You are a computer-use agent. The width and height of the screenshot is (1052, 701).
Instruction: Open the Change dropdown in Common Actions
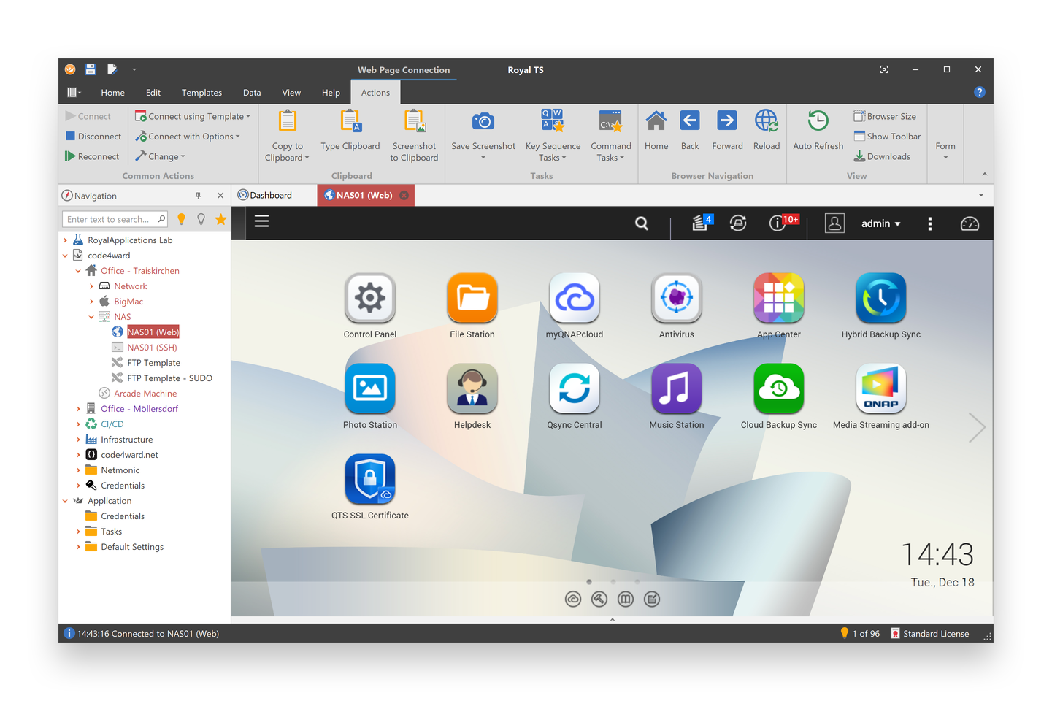click(x=160, y=156)
